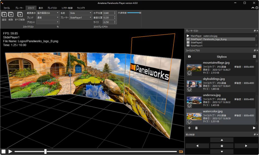Add a file with the plus icon
Viewport: 259px width, 155px height.
coord(189,128)
